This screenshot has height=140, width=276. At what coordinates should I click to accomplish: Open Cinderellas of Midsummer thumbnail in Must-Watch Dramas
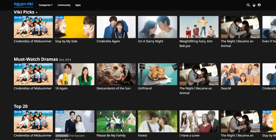click(33, 74)
